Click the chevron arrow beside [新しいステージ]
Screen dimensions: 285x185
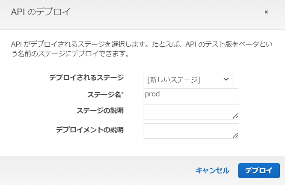226,79
